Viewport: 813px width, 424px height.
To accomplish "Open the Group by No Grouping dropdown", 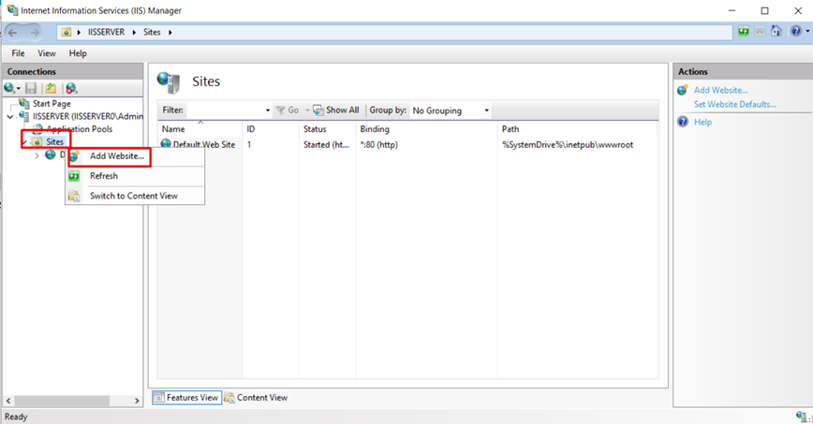I will [x=450, y=110].
